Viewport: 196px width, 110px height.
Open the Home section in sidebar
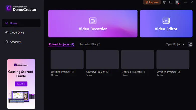(x=21, y=23)
